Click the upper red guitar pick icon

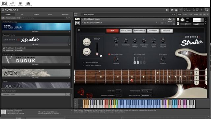[x=81, y=92]
